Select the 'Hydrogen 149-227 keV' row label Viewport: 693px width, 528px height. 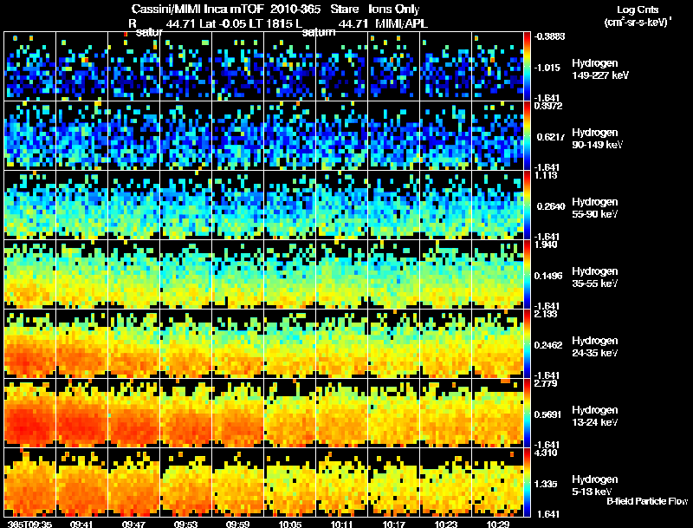coord(599,69)
